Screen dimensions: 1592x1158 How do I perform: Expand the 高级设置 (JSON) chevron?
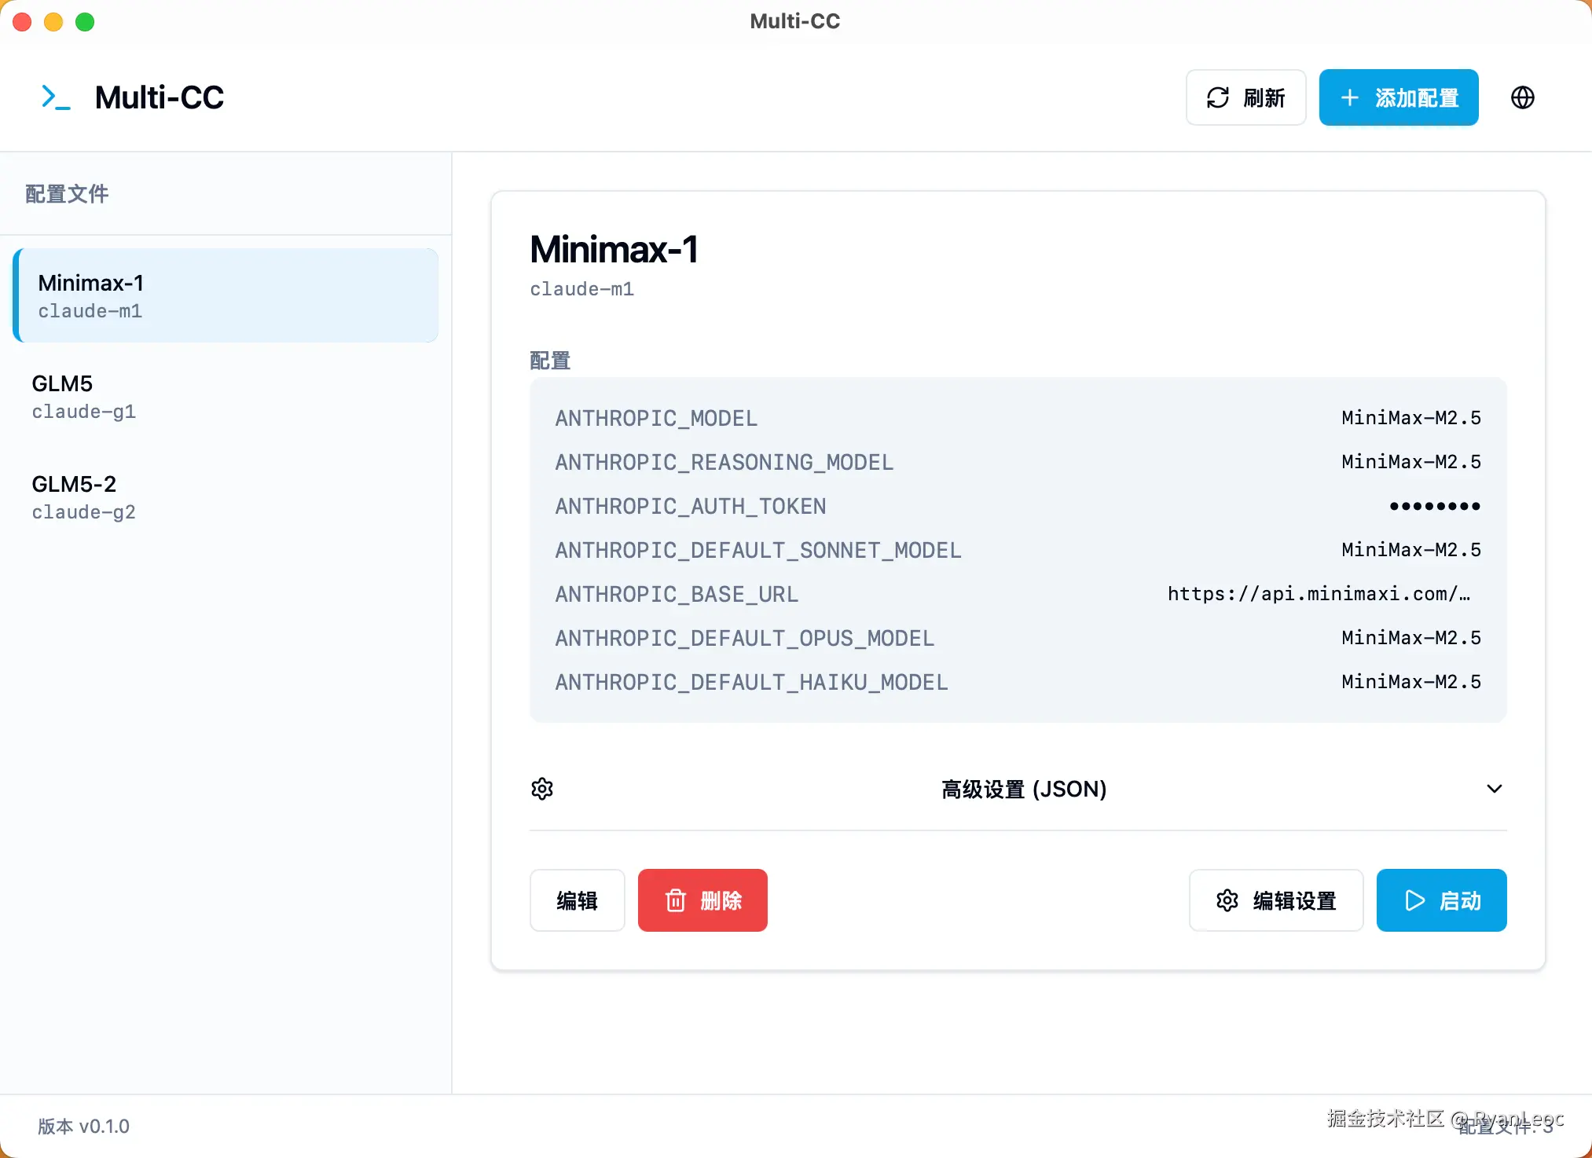point(1494,789)
